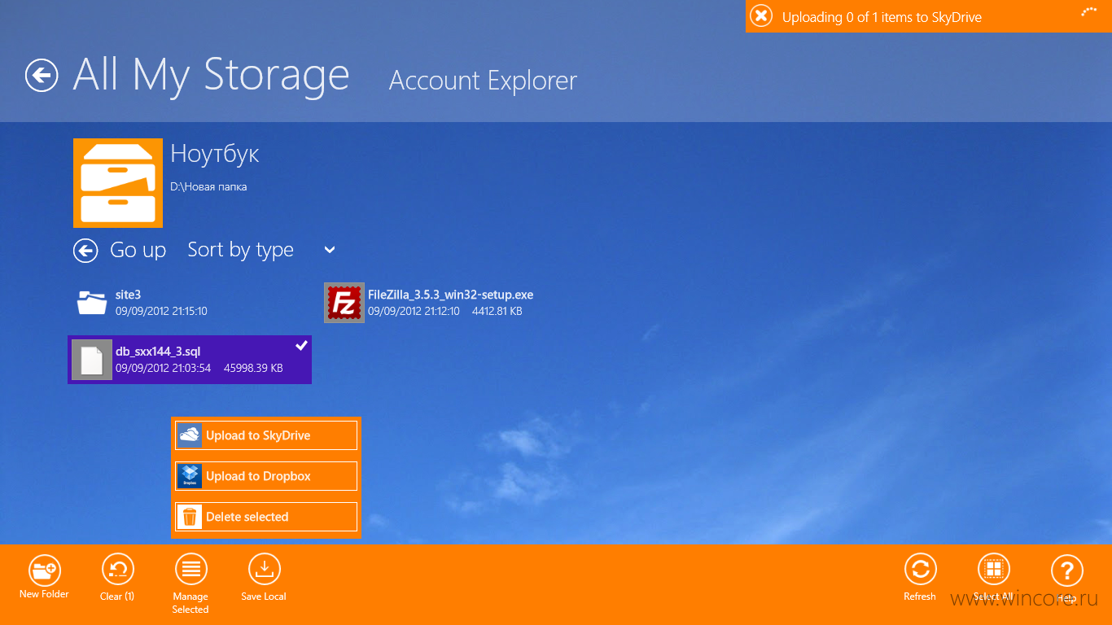Create a New Folder from app bar
1112x625 pixels.
pyautogui.click(x=44, y=576)
